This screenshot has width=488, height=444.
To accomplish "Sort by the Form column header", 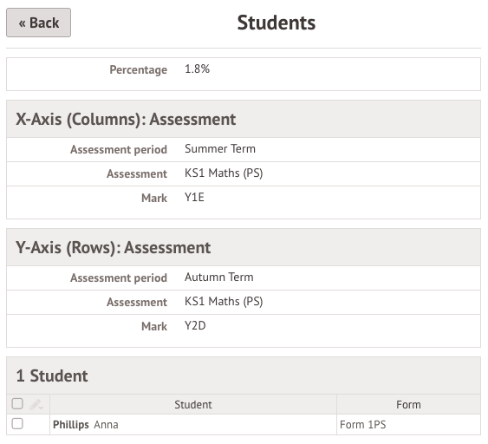I will click(x=408, y=405).
